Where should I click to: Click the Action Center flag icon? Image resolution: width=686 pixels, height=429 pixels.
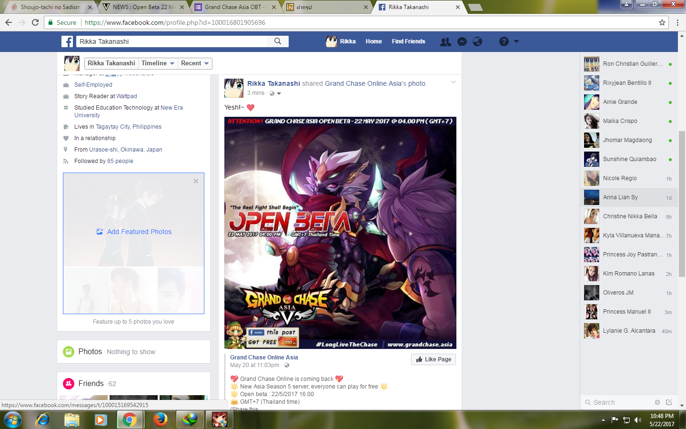(615, 420)
